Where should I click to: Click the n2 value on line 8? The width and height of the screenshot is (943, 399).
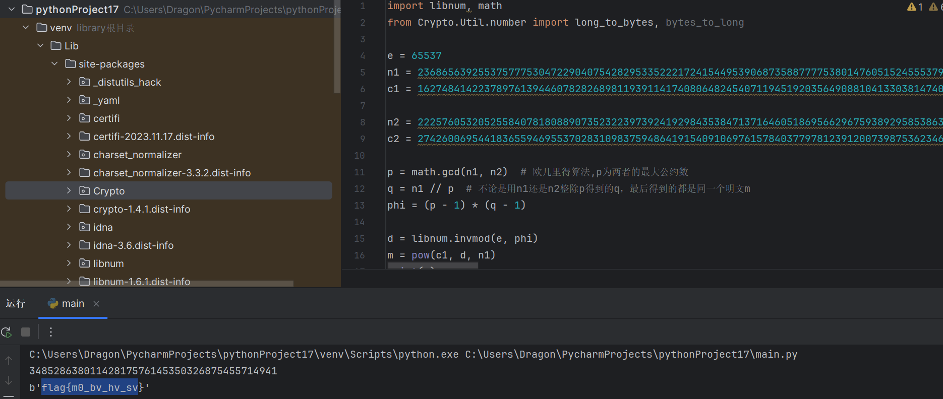coord(680,122)
